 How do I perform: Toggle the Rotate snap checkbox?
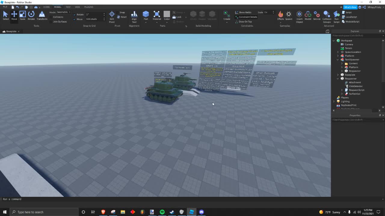(x=74, y=14)
